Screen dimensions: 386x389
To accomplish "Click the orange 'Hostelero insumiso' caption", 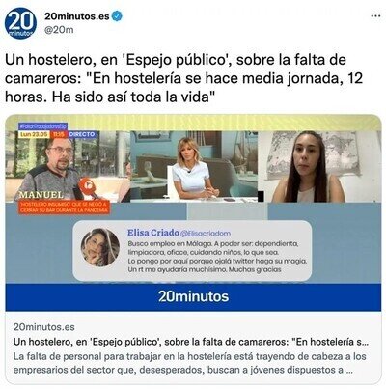I will tap(65, 207).
